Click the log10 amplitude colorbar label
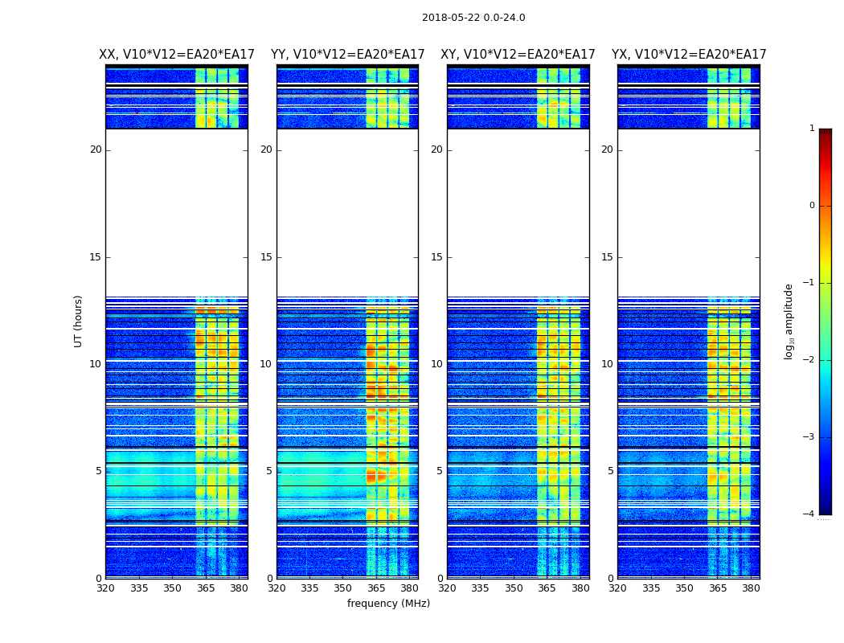 tap(789, 321)
